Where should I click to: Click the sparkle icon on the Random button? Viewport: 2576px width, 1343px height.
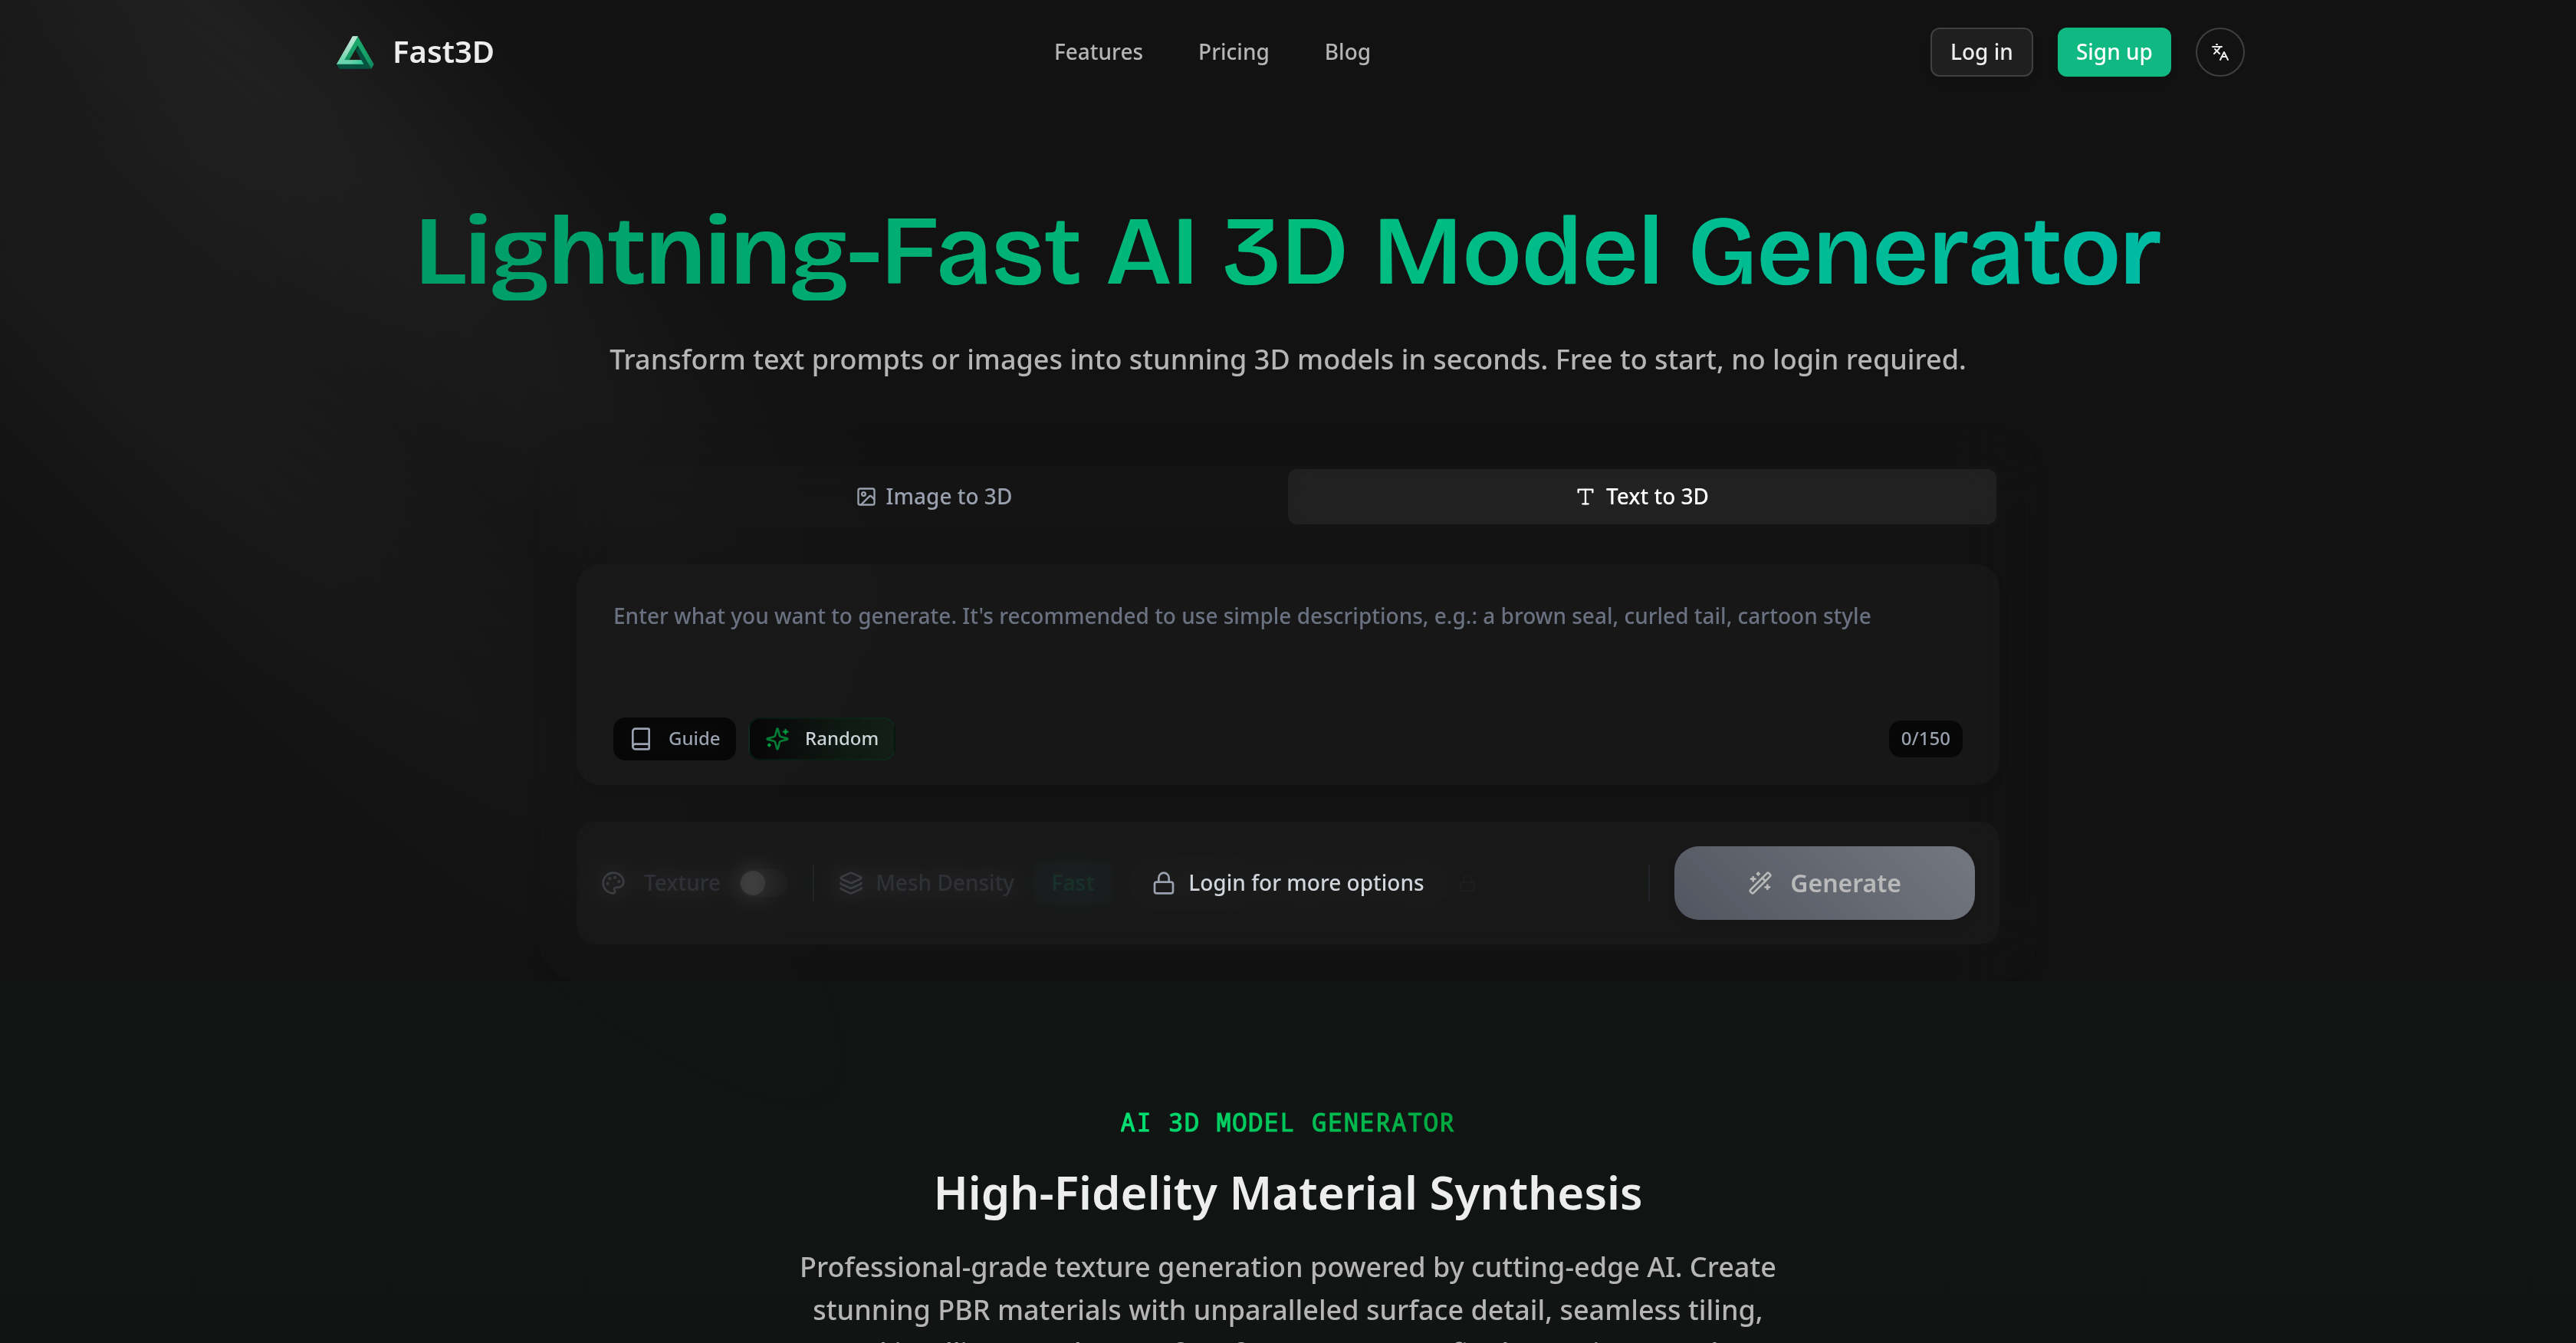coord(778,738)
